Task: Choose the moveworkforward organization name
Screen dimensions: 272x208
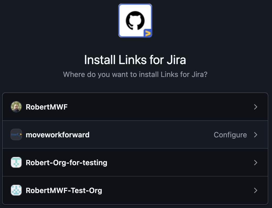Action: click(58, 135)
